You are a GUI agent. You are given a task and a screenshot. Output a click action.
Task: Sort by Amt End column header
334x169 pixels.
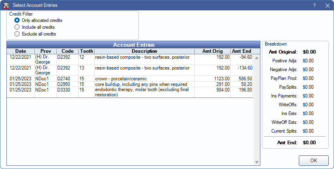tap(242, 51)
